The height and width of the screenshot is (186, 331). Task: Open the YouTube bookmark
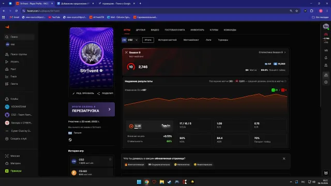coord(54,17)
